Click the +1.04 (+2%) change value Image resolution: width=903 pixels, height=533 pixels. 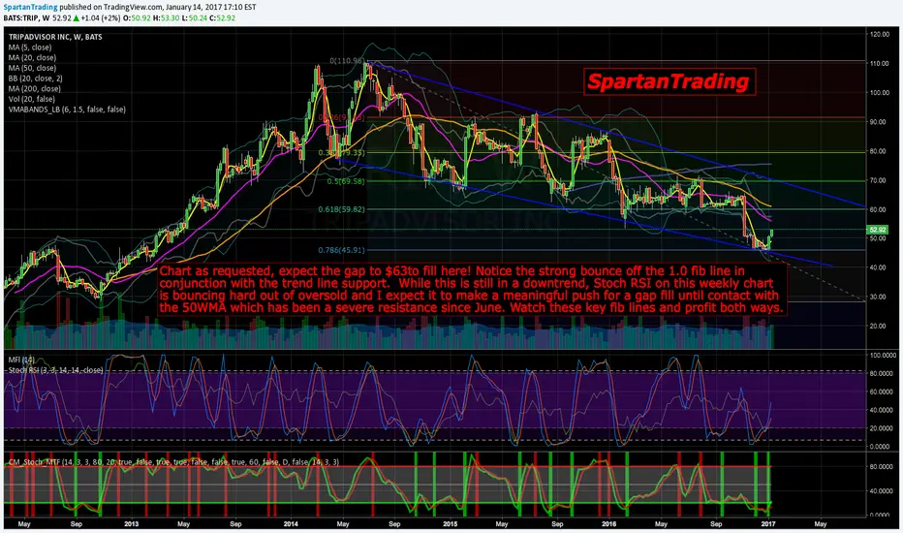point(101,17)
